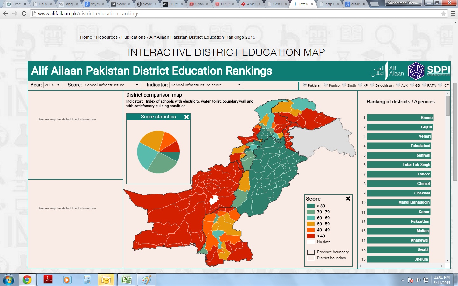Select the KP radio button
This screenshot has width=458, height=286.
pos(360,85)
